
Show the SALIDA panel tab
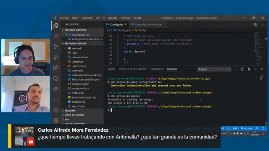tap(111, 69)
